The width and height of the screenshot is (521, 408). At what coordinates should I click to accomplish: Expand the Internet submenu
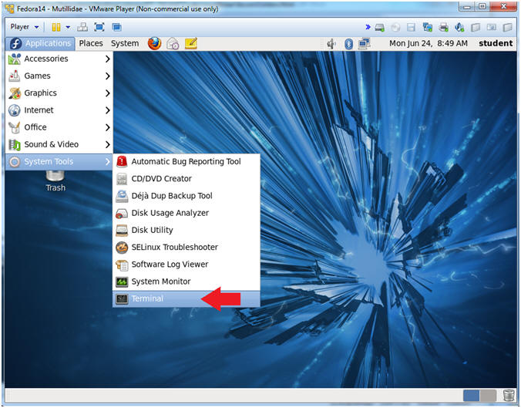59,110
